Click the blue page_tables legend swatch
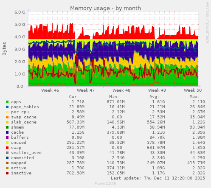 tap(7, 107)
